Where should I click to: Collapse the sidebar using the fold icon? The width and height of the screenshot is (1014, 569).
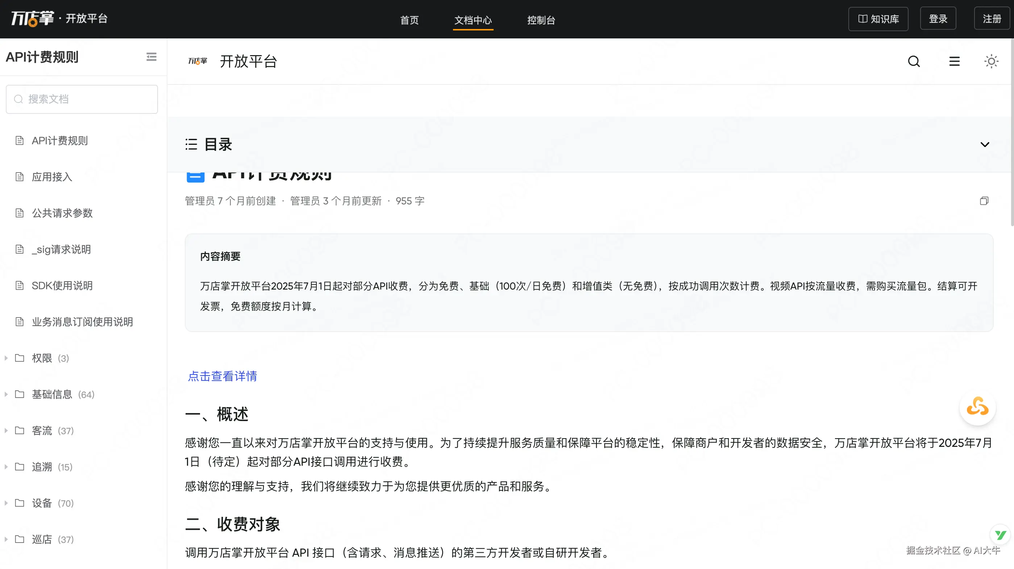pos(151,57)
